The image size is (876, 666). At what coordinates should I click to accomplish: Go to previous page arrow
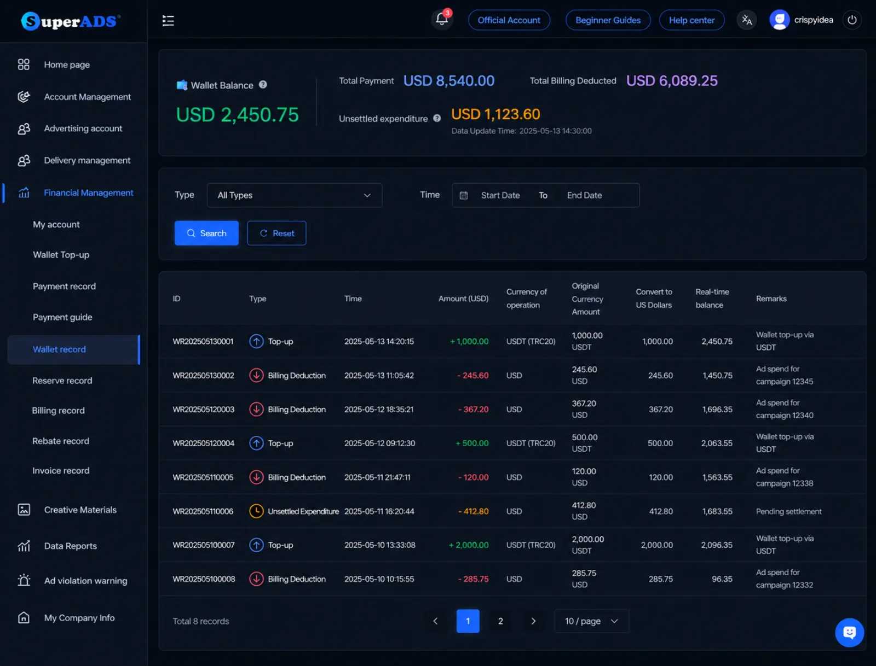pyautogui.click(x=436, y=621)
